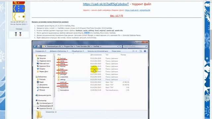Sort by the Размер column header
Viewport: 212px width, 119px height.
coord(123,55)
